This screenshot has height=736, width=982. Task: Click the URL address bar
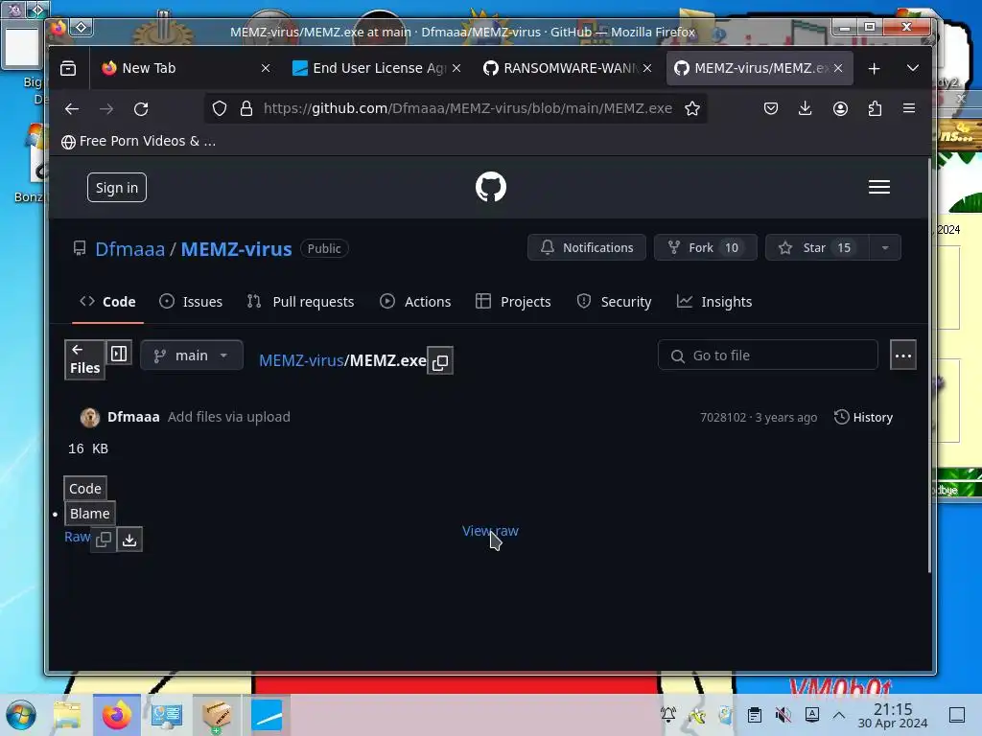pos(467,108)
